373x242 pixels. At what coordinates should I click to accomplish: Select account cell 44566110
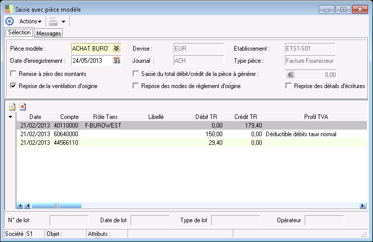pyautogui.click(x=66, y=143)
